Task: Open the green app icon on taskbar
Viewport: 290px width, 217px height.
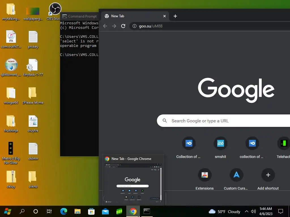Action: coord(119,211)
